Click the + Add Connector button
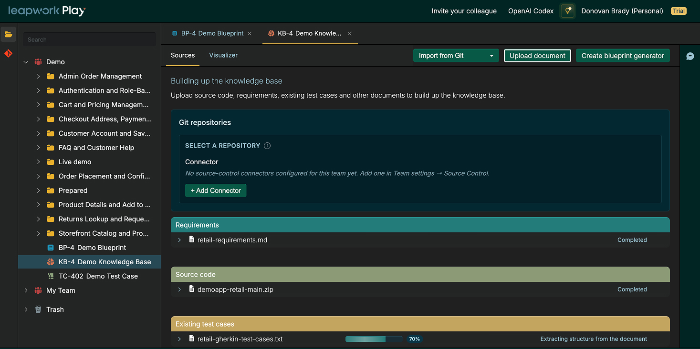The width and height of the screenshot is (700, 349). (x=216, y=190)
